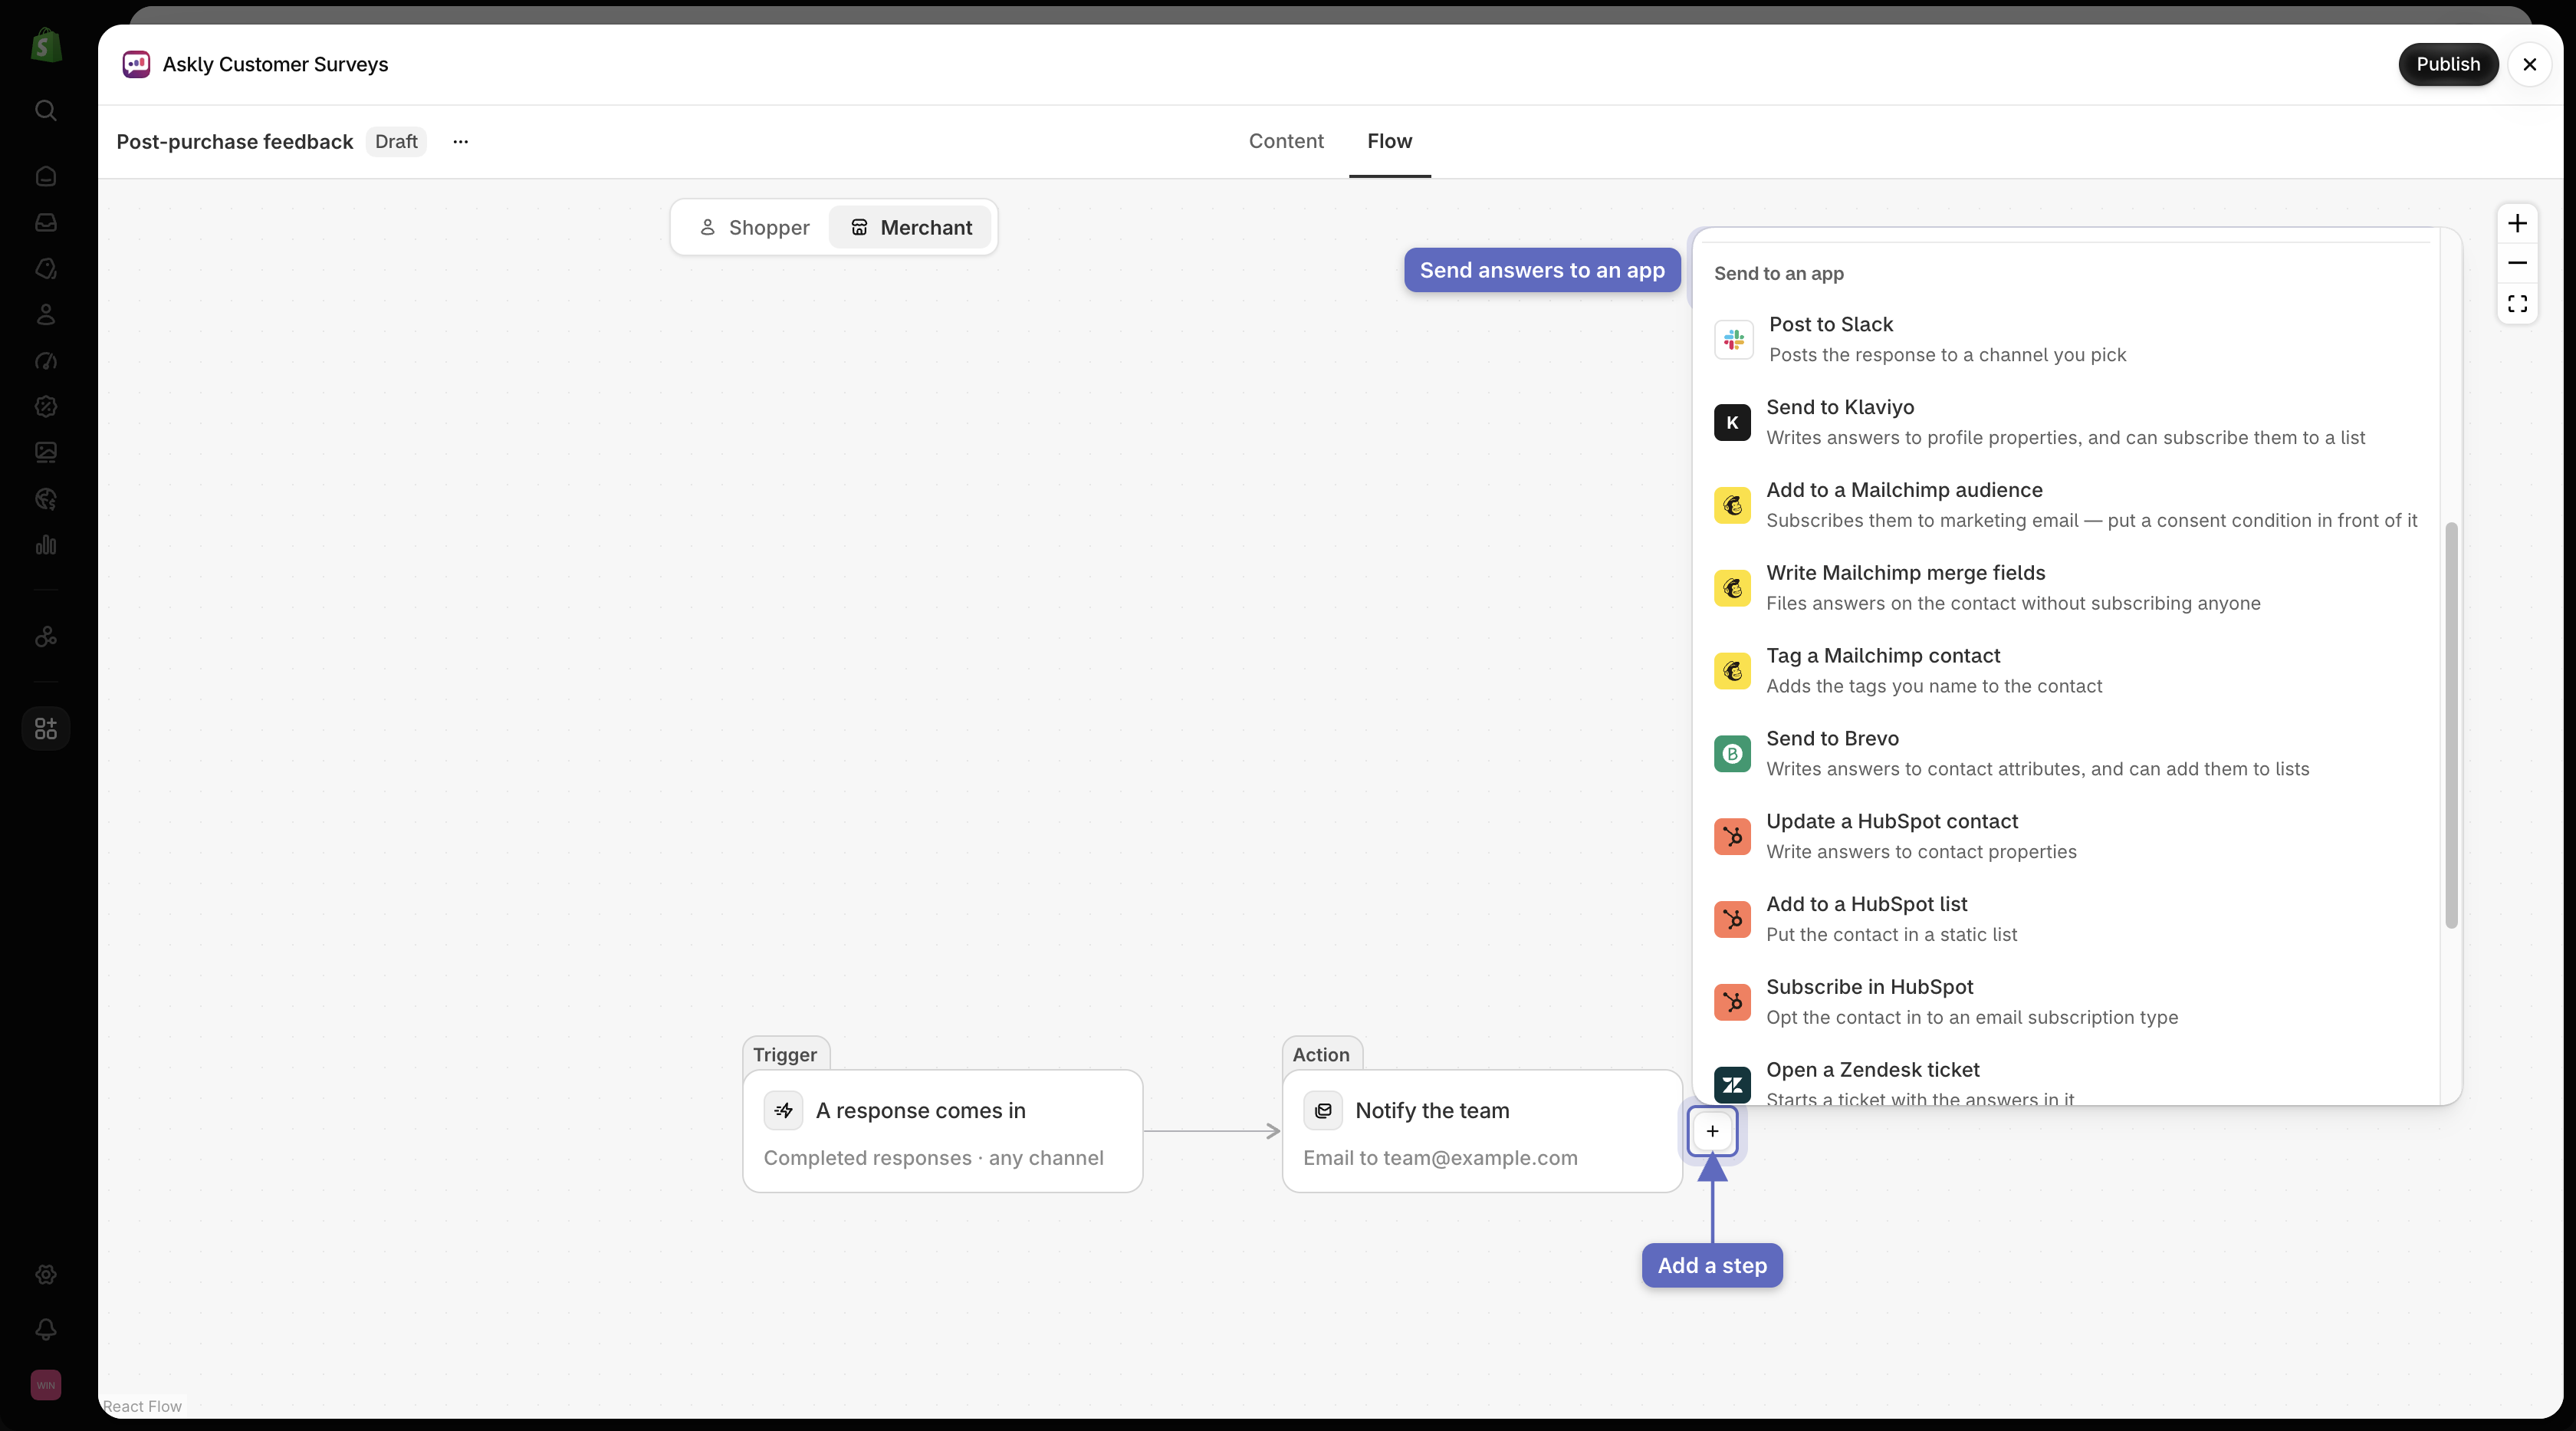Screen dimensions: 2576x1431
Task: Publish the survey
Action: [2448, 64]
